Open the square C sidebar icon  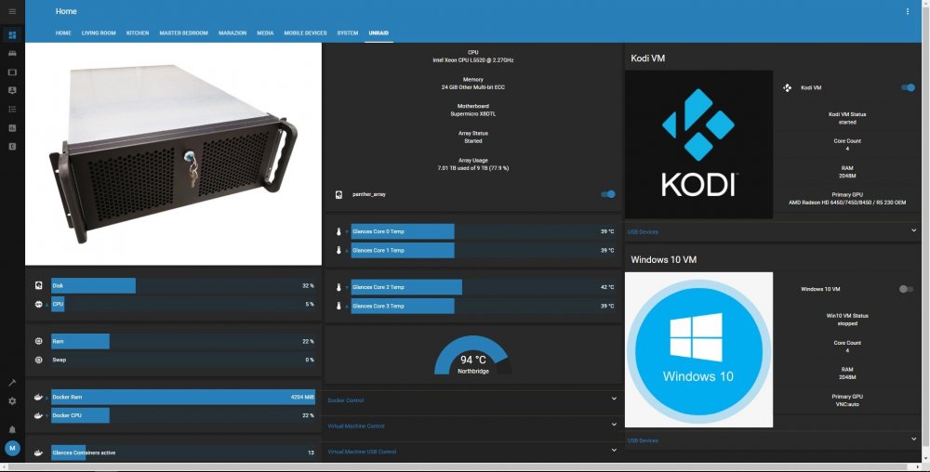pos(12,146)
